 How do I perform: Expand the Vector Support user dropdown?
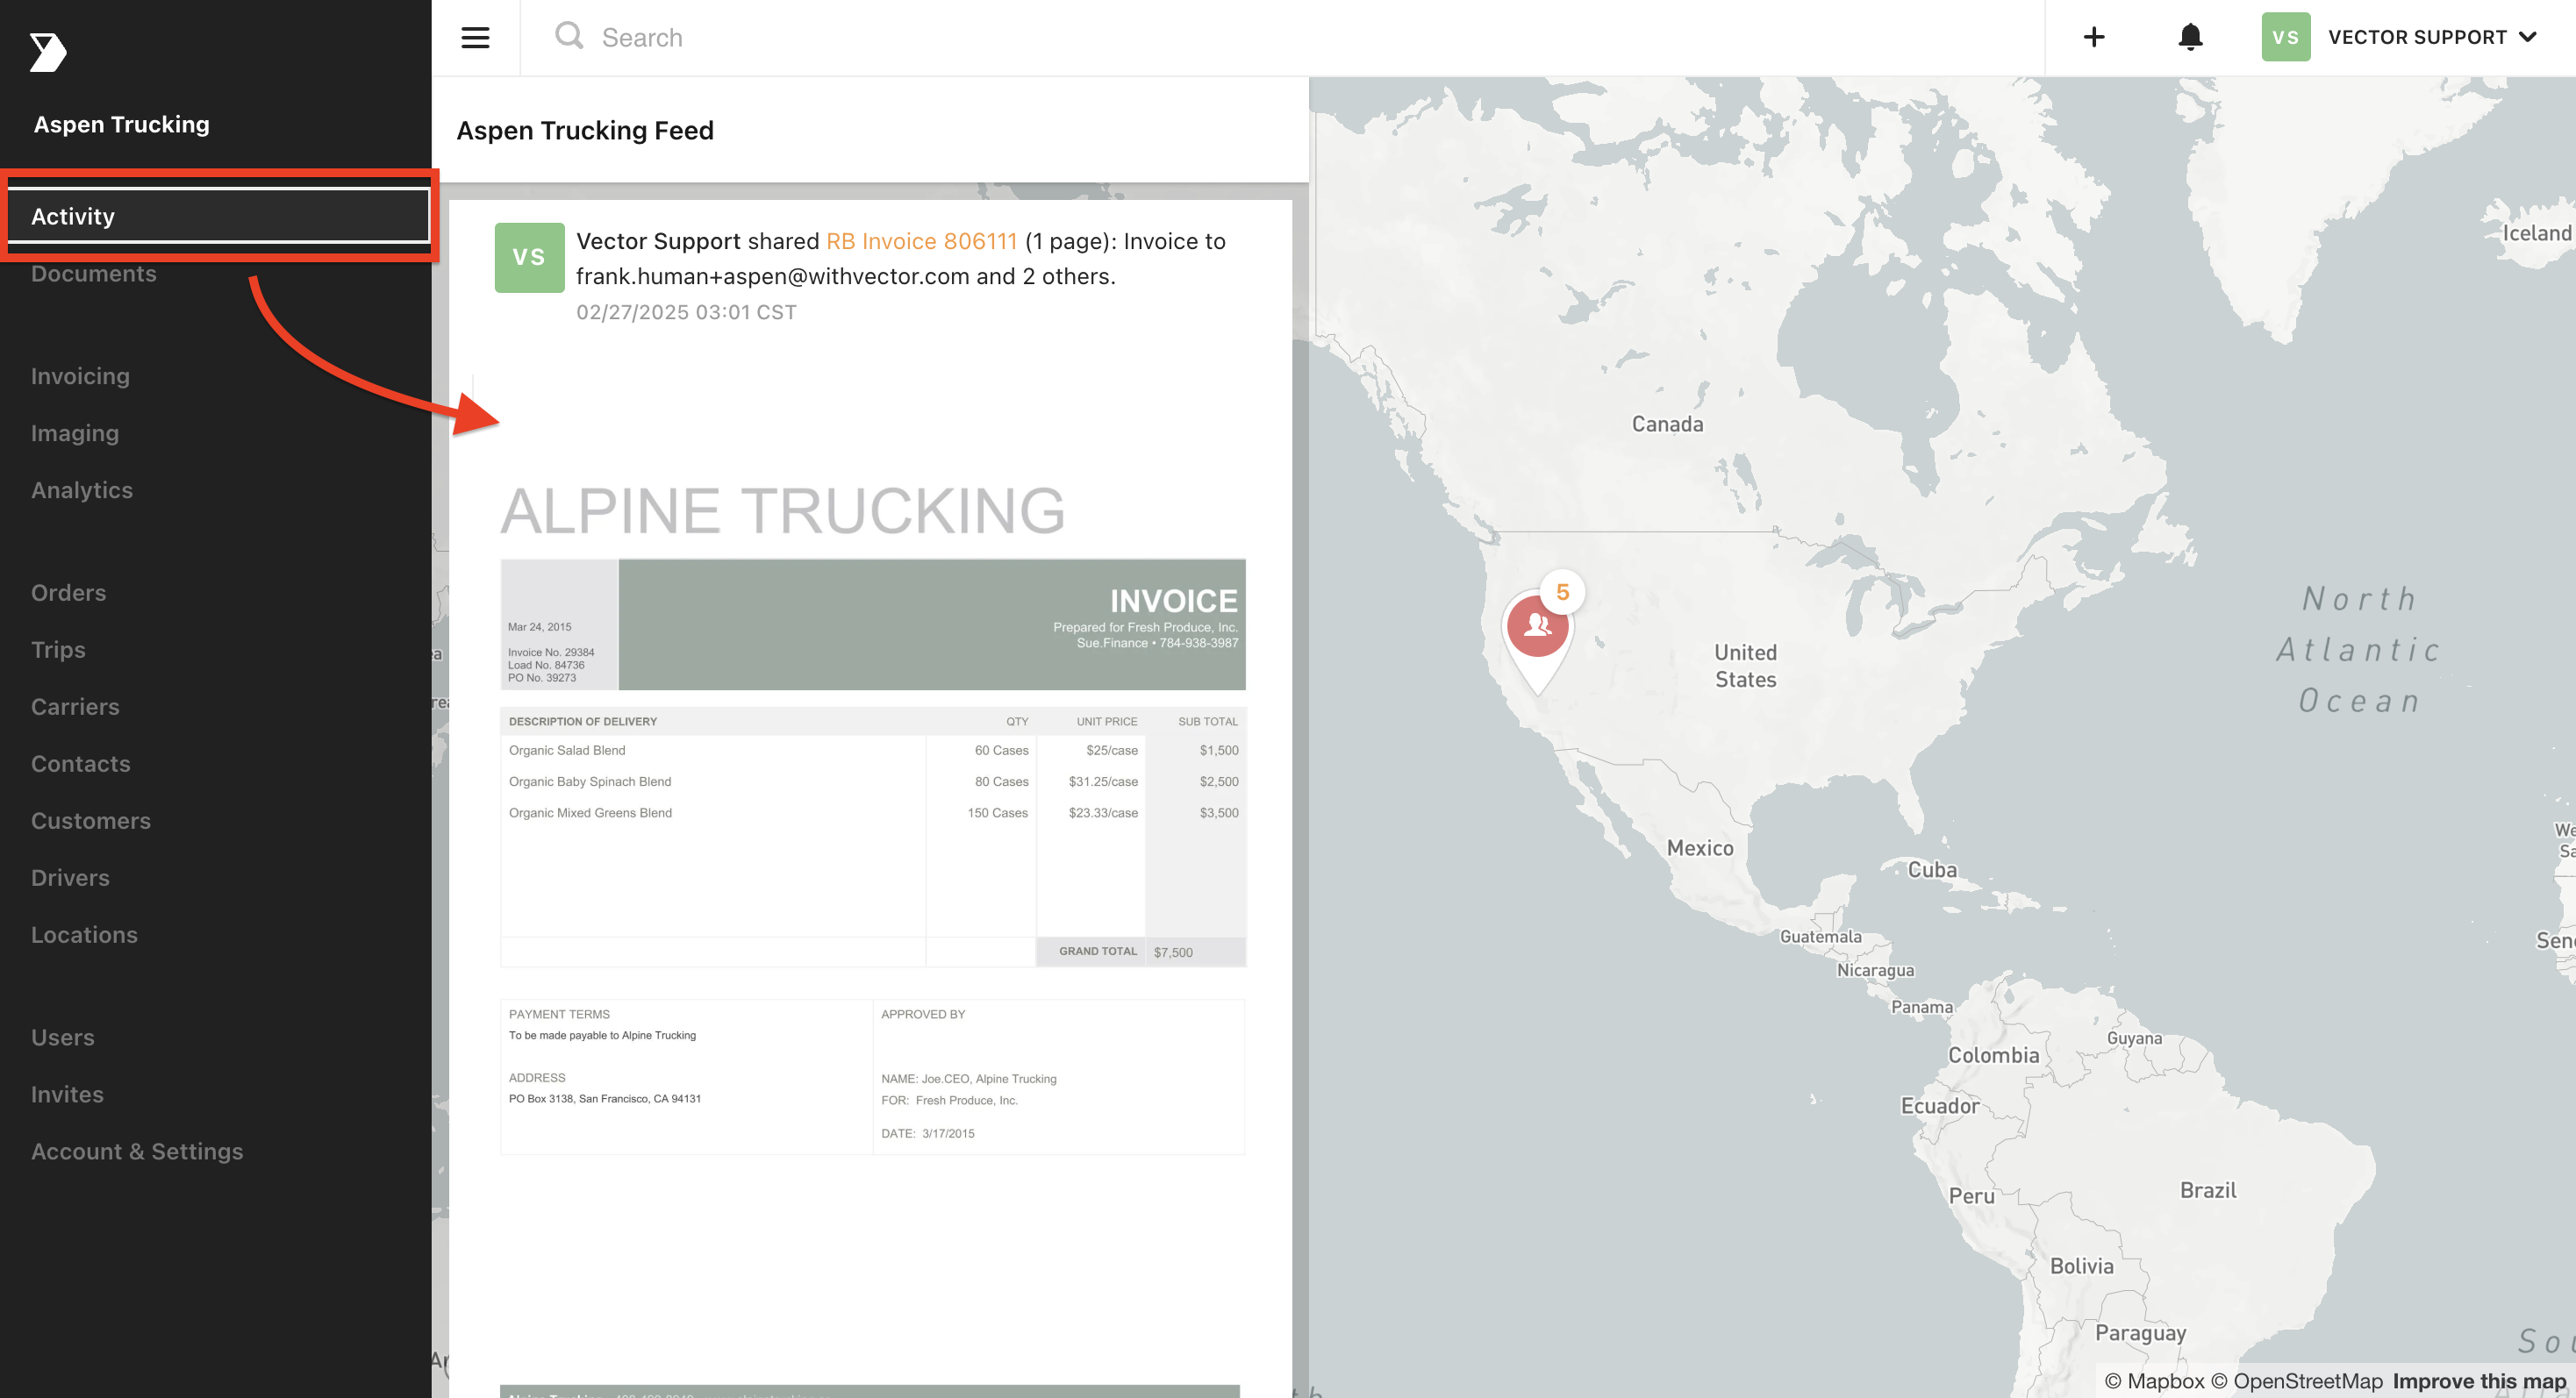[x=2432, y=37]
